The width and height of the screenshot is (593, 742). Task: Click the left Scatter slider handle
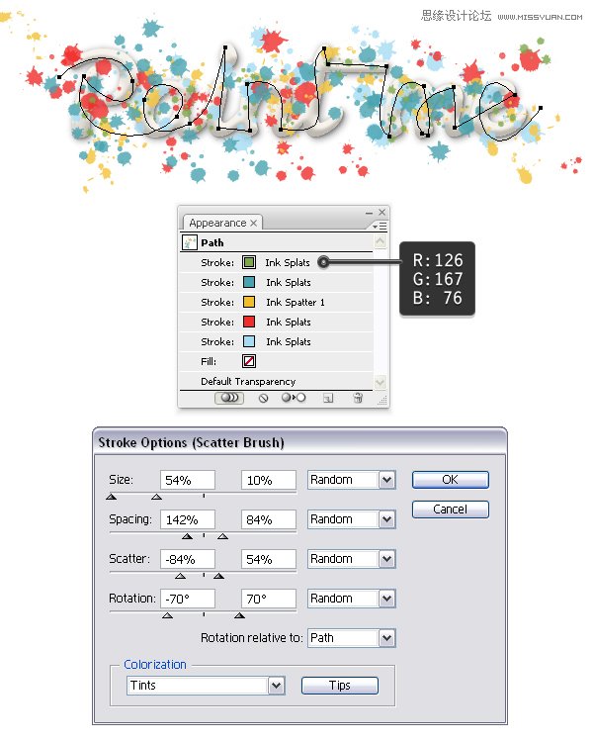[180, 576]
